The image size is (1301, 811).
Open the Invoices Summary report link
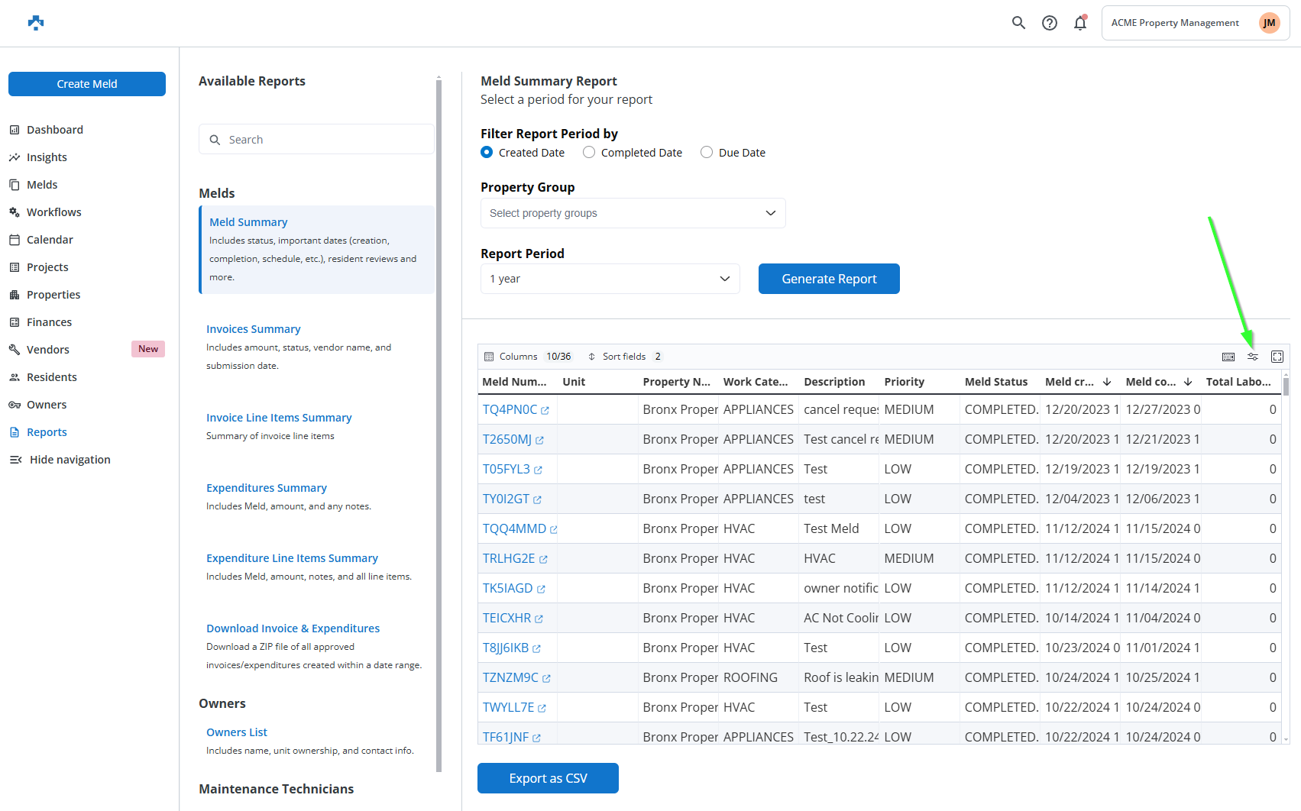click(253, 329)
